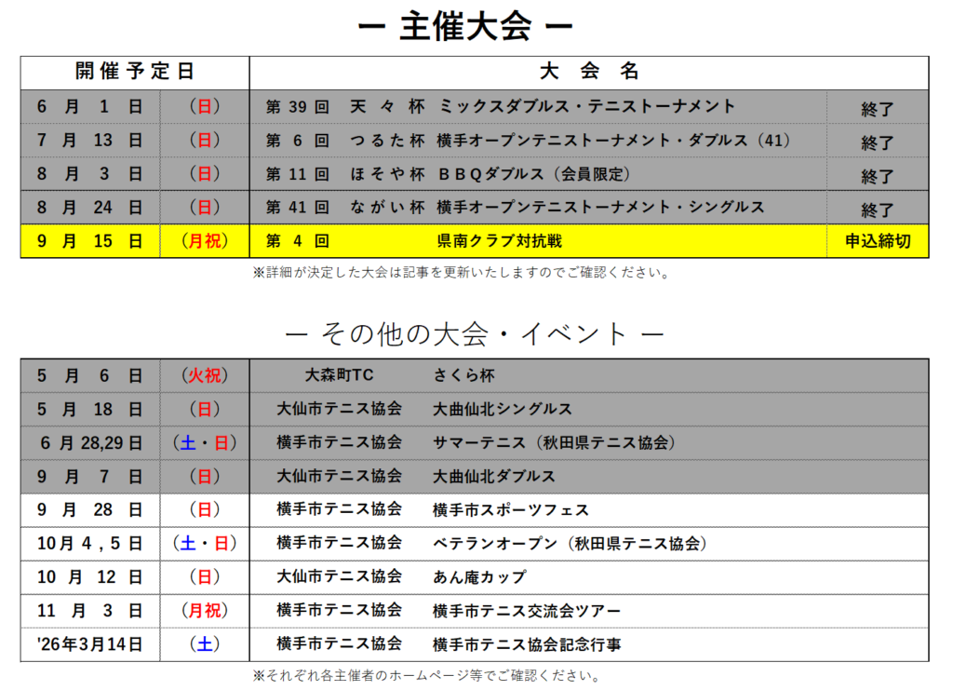Select the 大森町TC organizer cell
This screenshot has width=953, height=690.
tap(339, 375)
